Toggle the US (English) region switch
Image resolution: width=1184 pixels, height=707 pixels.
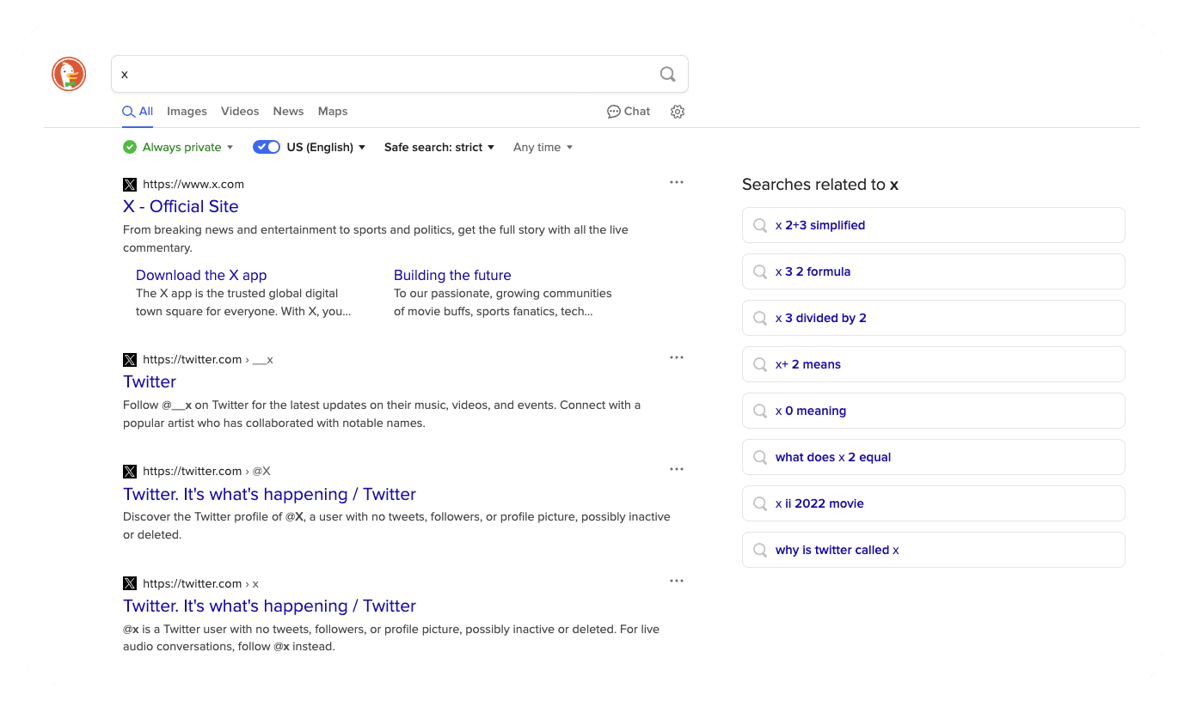267,147
